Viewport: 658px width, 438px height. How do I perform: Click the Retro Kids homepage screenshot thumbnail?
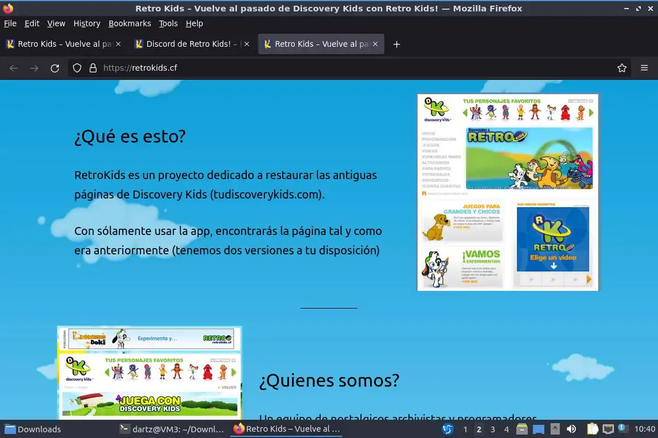508,192
